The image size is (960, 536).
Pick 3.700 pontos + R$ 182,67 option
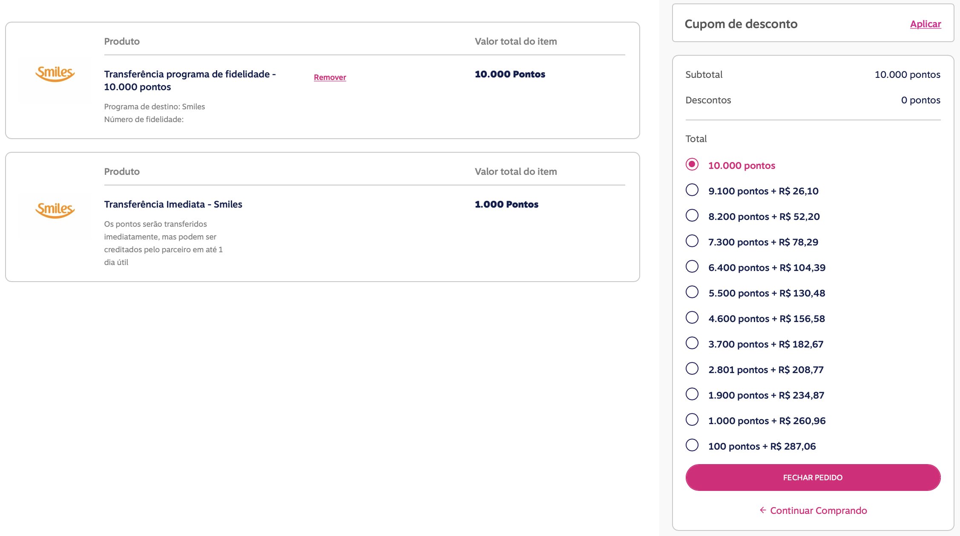692,343
